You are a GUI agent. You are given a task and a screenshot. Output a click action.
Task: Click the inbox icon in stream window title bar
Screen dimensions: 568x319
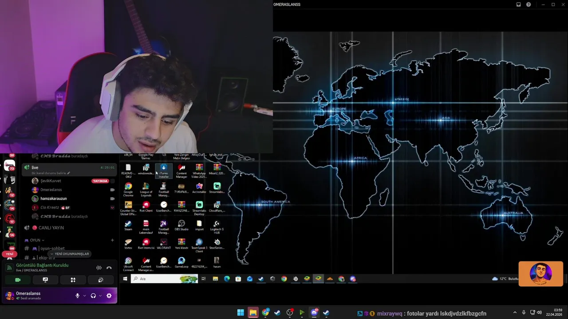[518, 4]
